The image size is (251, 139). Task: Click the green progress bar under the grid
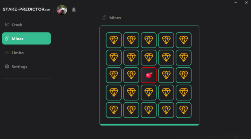(149, 125)
